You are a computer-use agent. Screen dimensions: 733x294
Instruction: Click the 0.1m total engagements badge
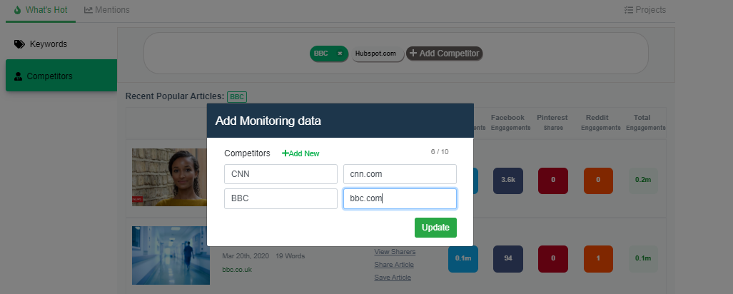(x=643, y=259)
